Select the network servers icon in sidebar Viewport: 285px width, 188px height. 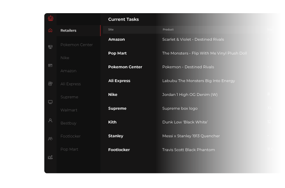tap(50, 47)
